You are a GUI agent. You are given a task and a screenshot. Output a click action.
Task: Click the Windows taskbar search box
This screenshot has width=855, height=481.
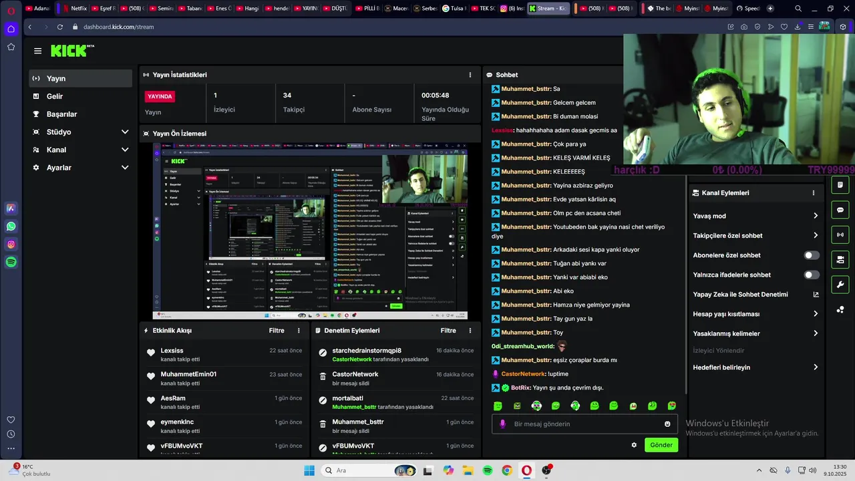point(367,470)
